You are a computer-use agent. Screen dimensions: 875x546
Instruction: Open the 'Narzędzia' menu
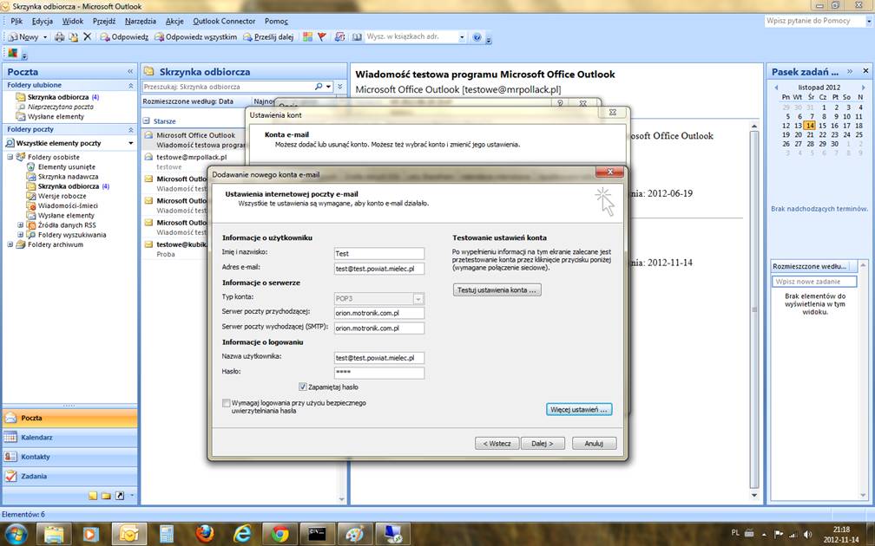click(x=140, y=21)
